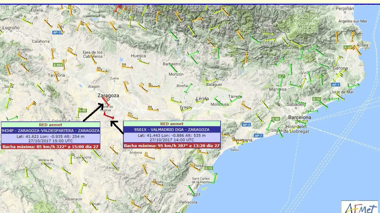The height and width of the screenshot is (213, 380).
Task: Select the 'Racha máxima: 85 km/h' row
Action: [50, 146]
